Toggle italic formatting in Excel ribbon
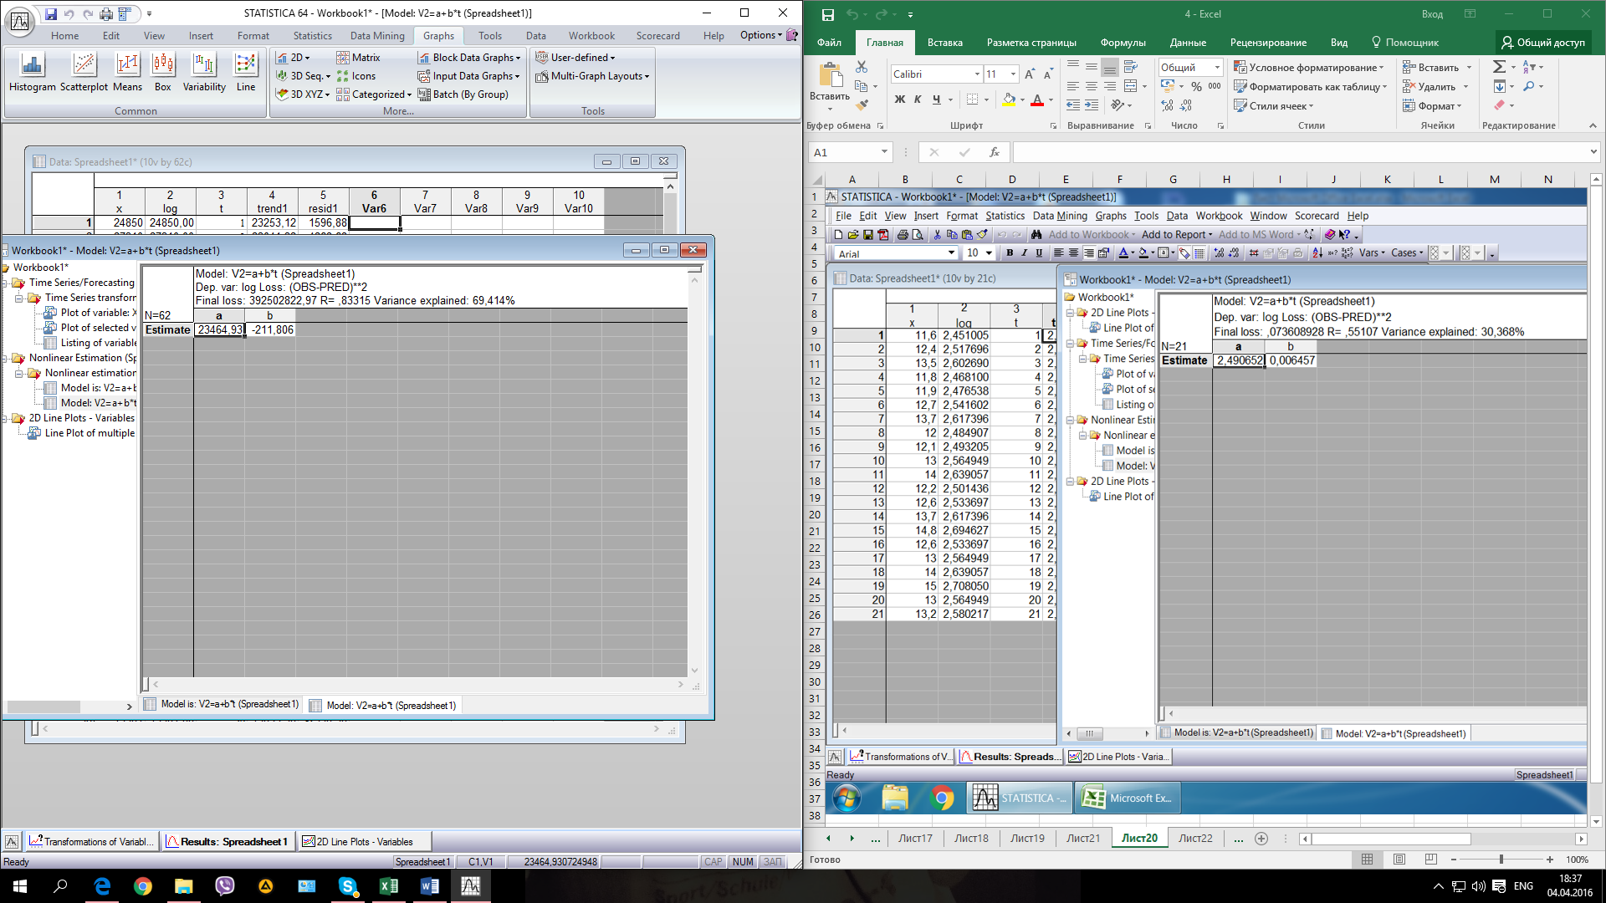The height and width of the screenshot is (903, 1606). click(918, 99)
